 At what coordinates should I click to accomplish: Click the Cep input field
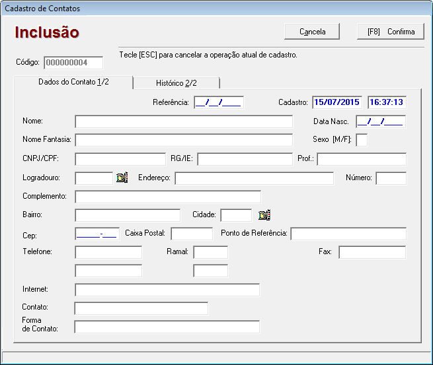[x=97, y=234]
